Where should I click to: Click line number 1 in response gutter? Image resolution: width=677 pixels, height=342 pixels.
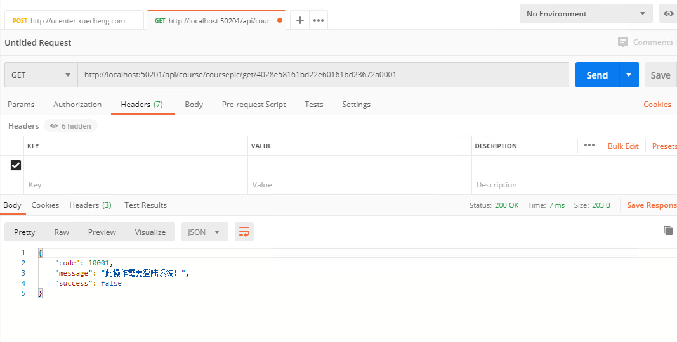[23, 253]
